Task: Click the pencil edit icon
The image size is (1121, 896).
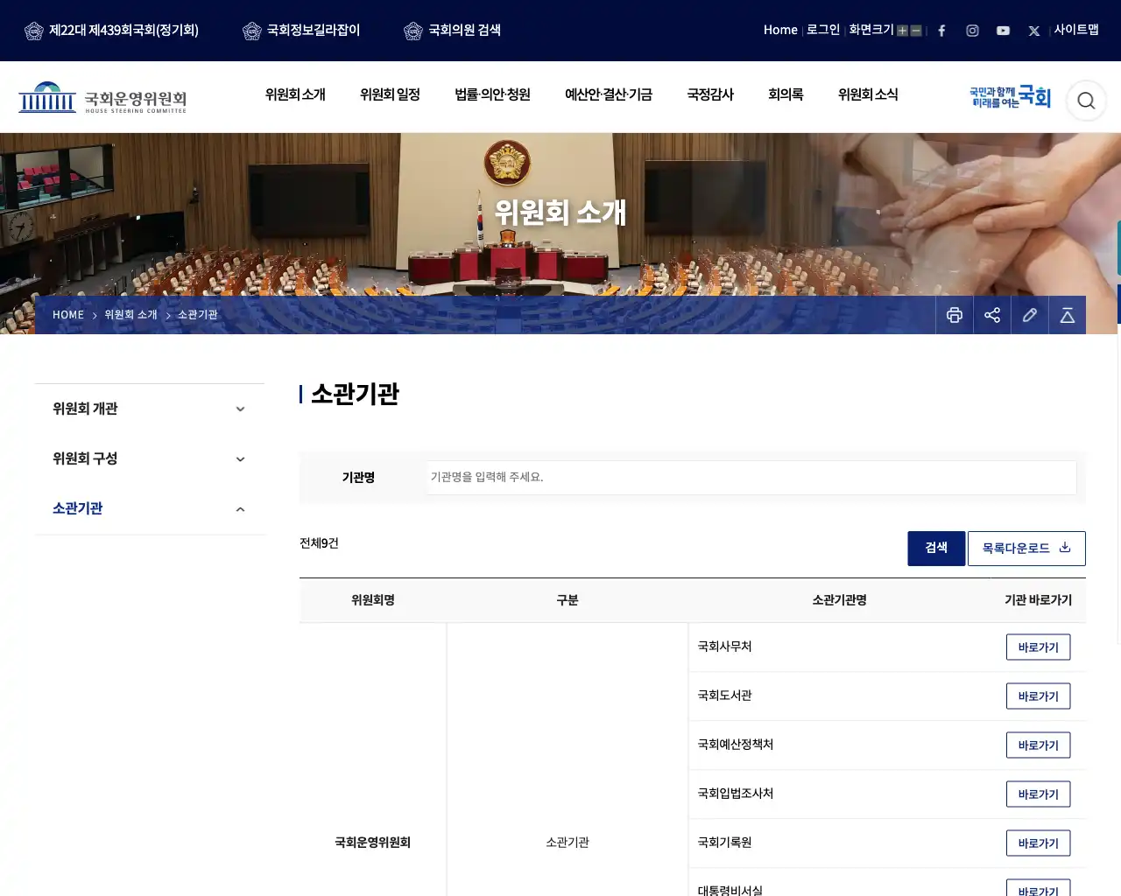Action: coord(1030,315)
